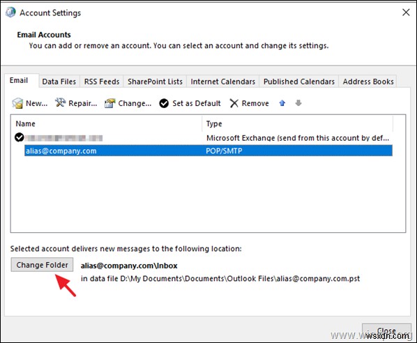Click the POP/SMTP type cell

tap(224, 151)
